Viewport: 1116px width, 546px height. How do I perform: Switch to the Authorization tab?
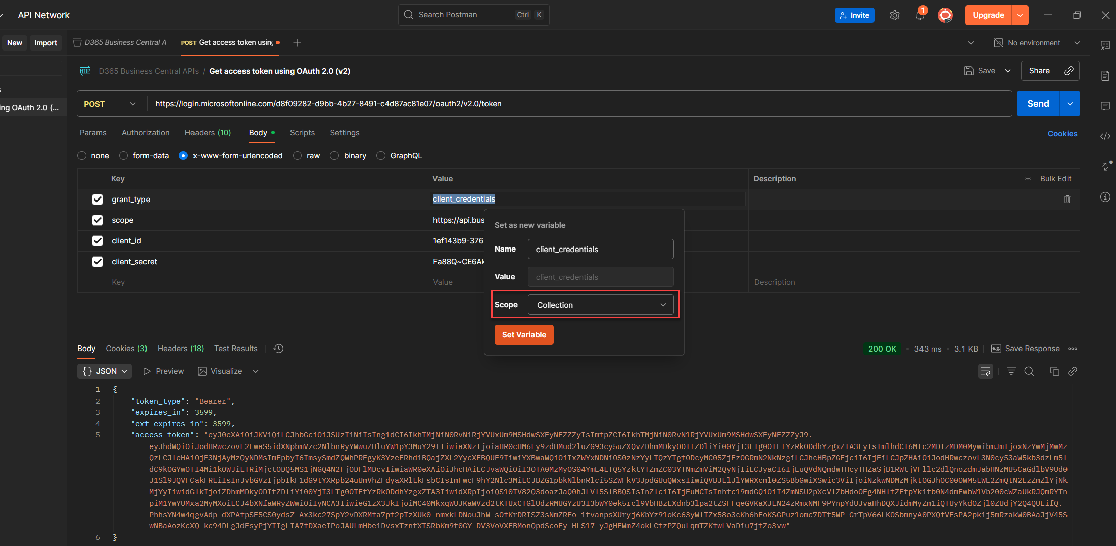click(145, 133)
